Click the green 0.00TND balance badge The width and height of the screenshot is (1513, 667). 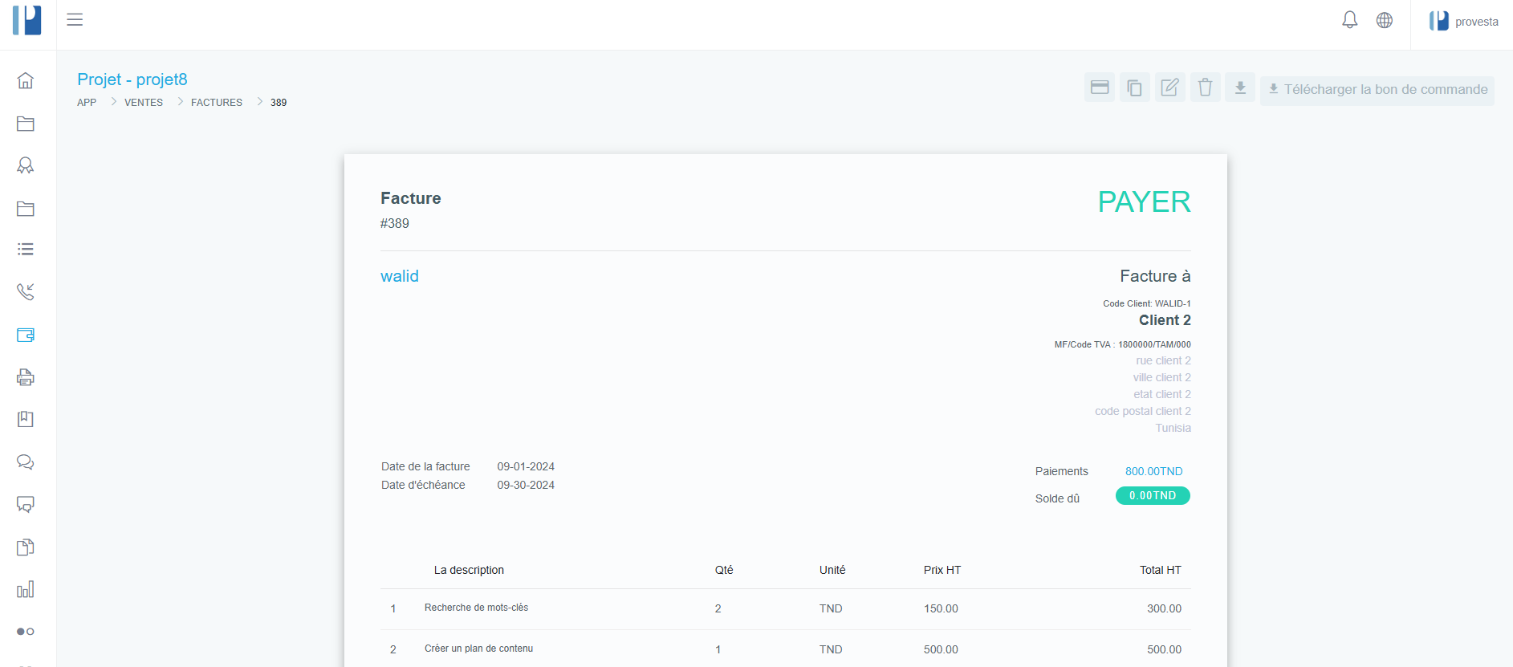point(1153,496)
